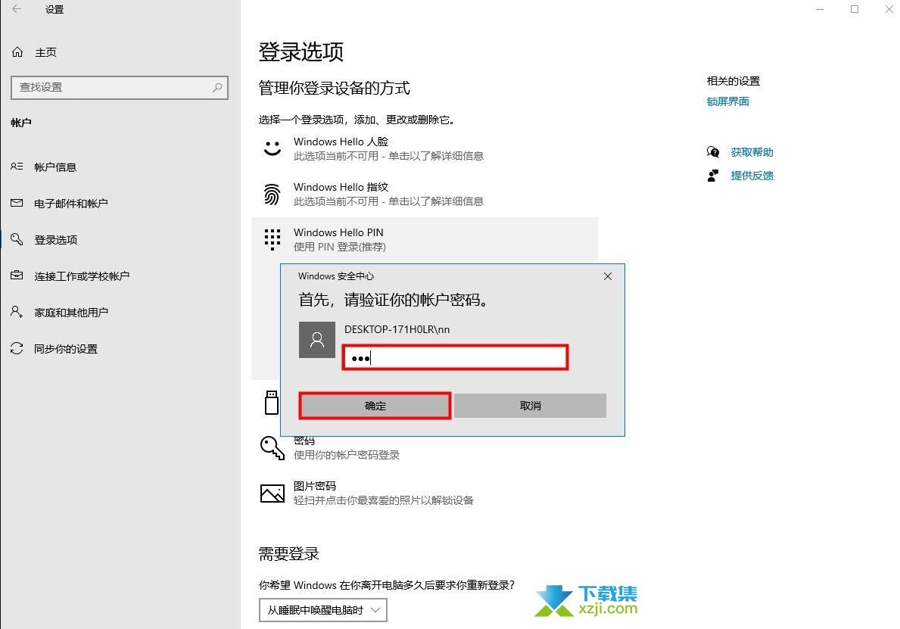Open the 提供反馈 link
900x629 pixels.
click(x=752, y=176)
